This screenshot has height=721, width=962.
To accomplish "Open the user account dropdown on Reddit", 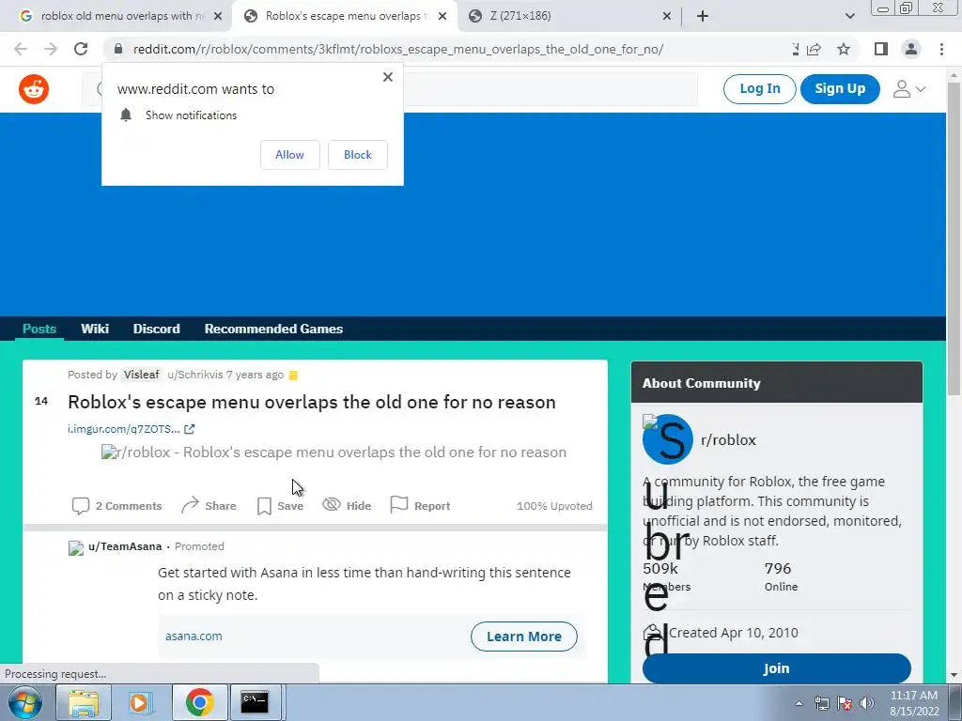I will pyautogui.click(x=908, y=89).
